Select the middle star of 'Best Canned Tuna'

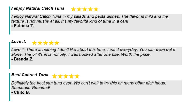[x=66, y=76]
